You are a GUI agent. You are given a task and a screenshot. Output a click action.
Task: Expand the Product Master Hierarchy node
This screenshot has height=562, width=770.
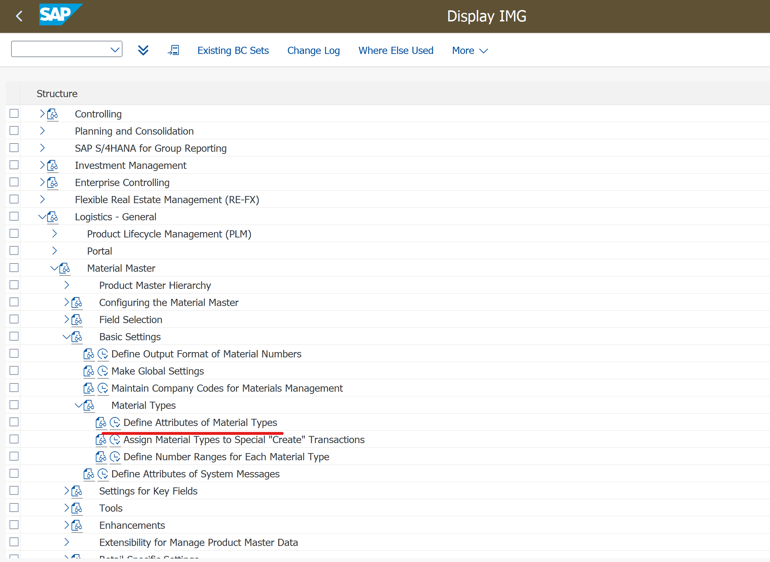click(x=66, y=285)
